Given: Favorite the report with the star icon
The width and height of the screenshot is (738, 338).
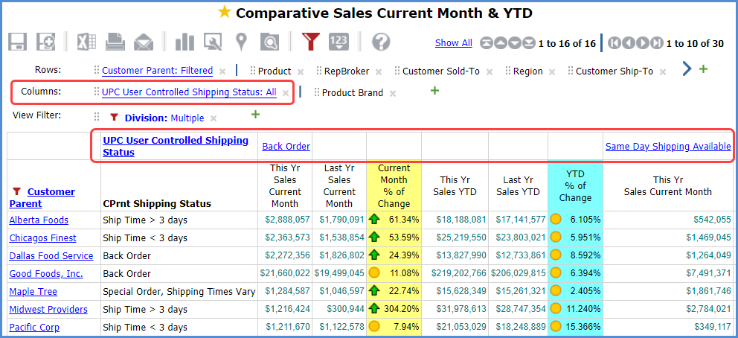Looking at the screenshot, I should coord(224,13).
